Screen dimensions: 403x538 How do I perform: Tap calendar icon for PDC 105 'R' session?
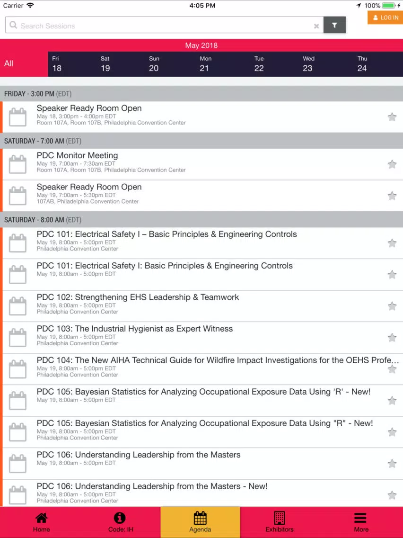coord(18,400)
